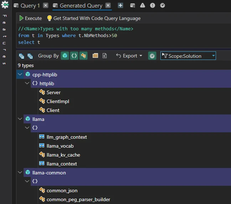Close the Generated Query tab
The height and width of the screenshot is (204, 231).
pos(108,5)
